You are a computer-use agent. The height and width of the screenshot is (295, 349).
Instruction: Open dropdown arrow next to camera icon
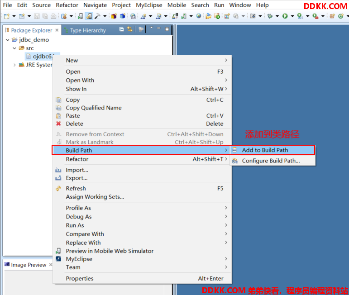tap(260, 16)
